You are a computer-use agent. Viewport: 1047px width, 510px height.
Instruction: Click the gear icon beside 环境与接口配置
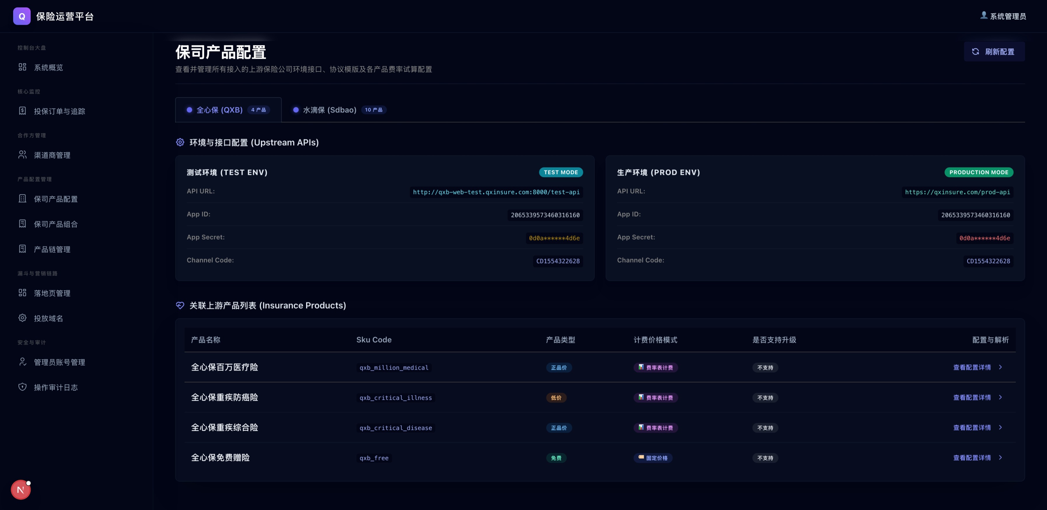180,142
